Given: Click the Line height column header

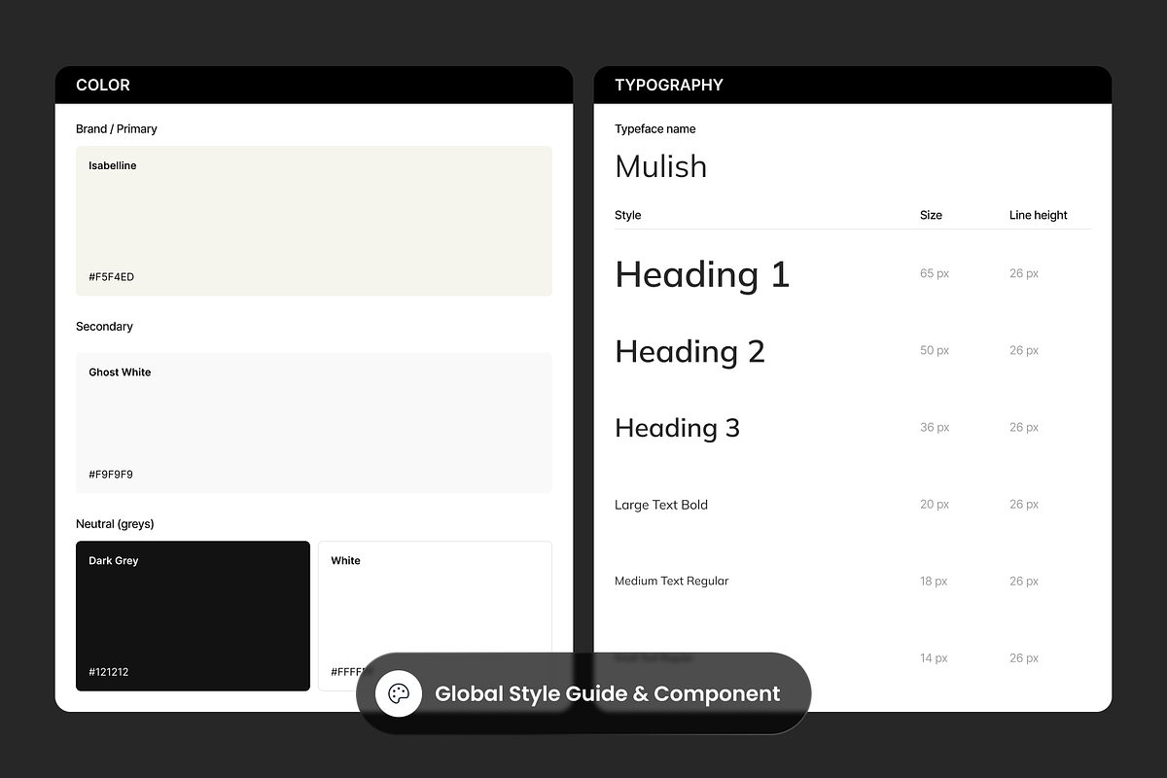Looking at the screenshot, I should tap(1039, 215).
